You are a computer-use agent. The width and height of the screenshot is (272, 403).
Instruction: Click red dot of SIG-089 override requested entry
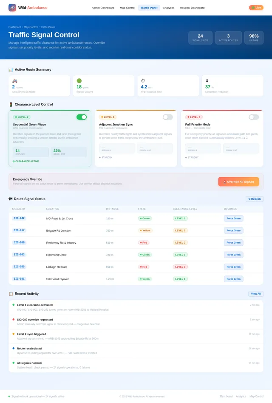point(13,320)
